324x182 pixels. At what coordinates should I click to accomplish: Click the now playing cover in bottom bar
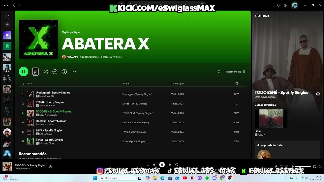7,167
